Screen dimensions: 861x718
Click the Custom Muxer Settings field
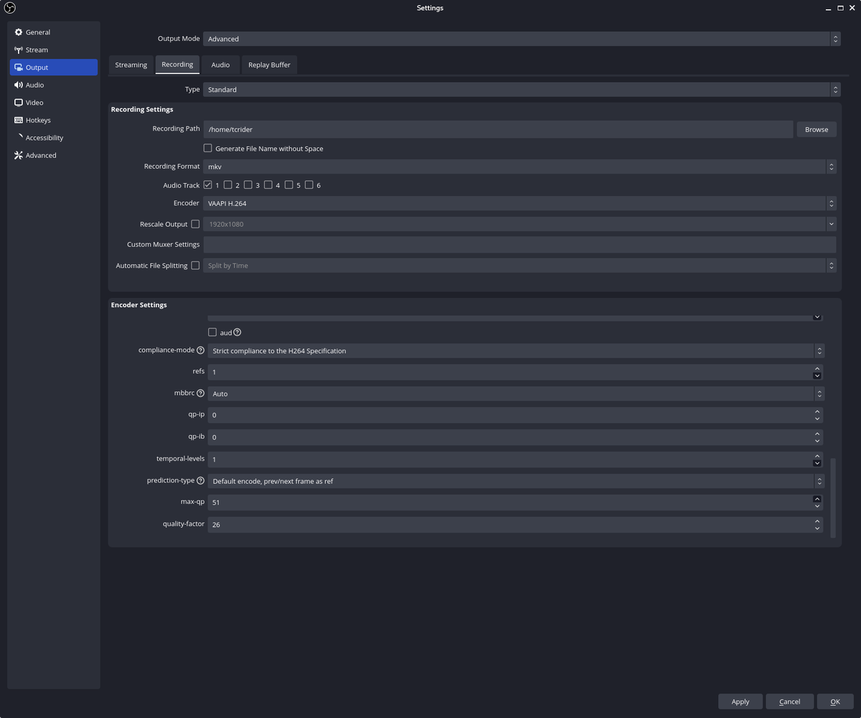519,245
